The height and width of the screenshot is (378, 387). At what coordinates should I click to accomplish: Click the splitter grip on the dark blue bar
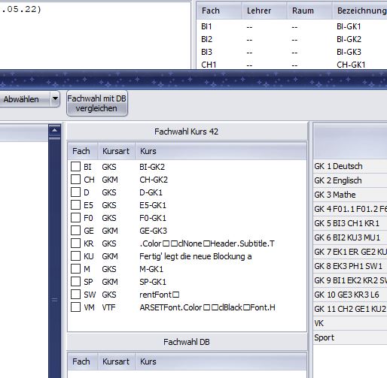[x=54, y=300]
